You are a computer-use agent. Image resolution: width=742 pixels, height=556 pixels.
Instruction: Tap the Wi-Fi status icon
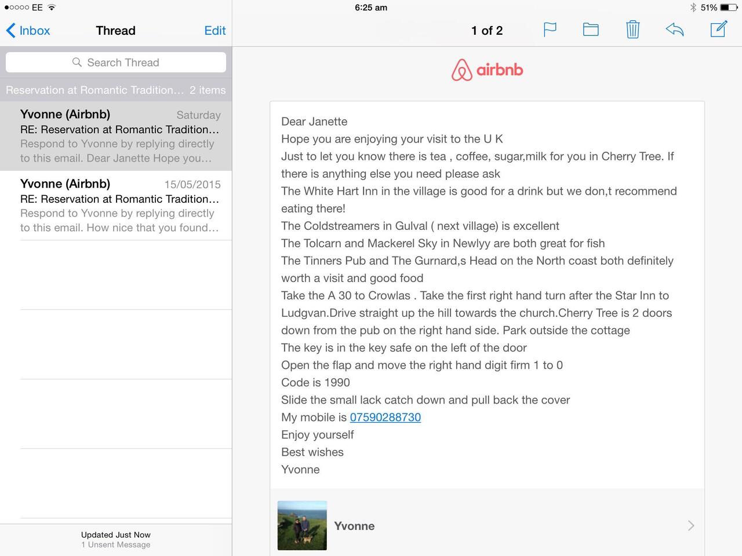52,8
